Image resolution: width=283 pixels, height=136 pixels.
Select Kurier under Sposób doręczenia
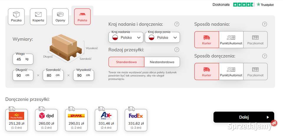click(207, 71)
